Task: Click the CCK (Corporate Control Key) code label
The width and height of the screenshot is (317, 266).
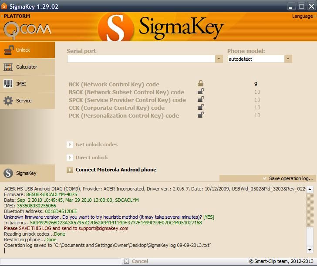Action: point(116,108)
